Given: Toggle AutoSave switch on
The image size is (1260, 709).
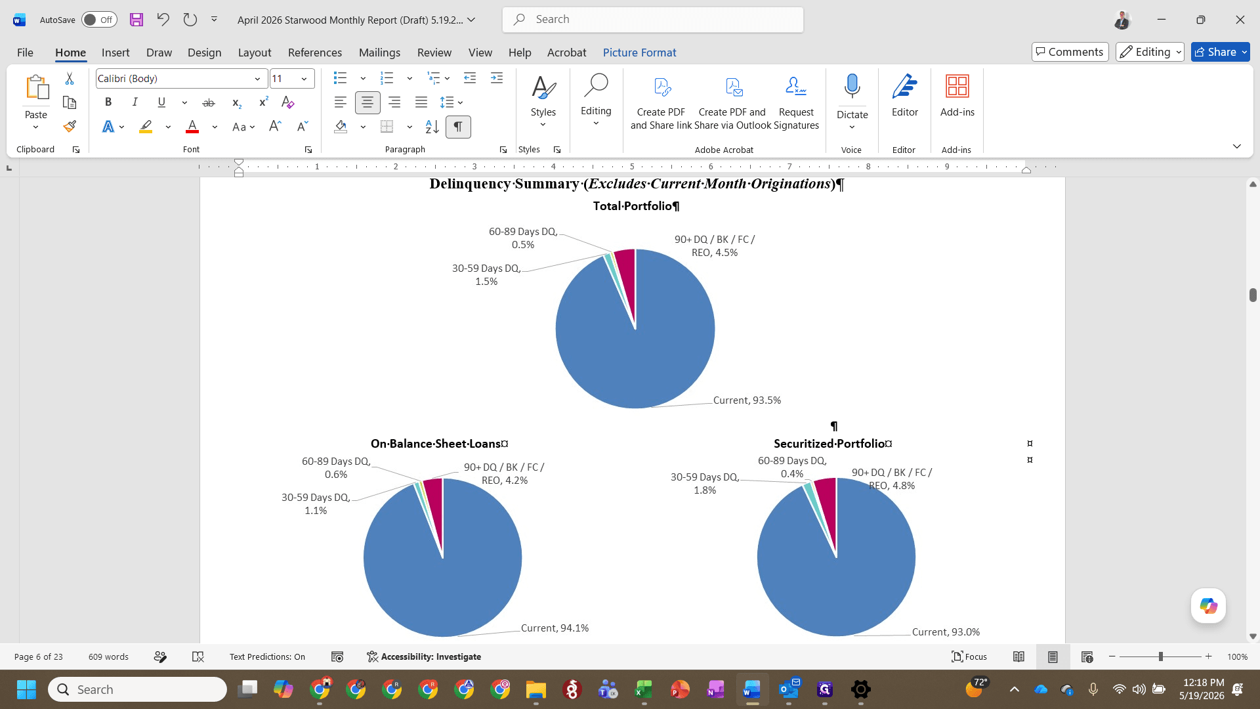Looking at the screenshot, I should click(99, 20).
